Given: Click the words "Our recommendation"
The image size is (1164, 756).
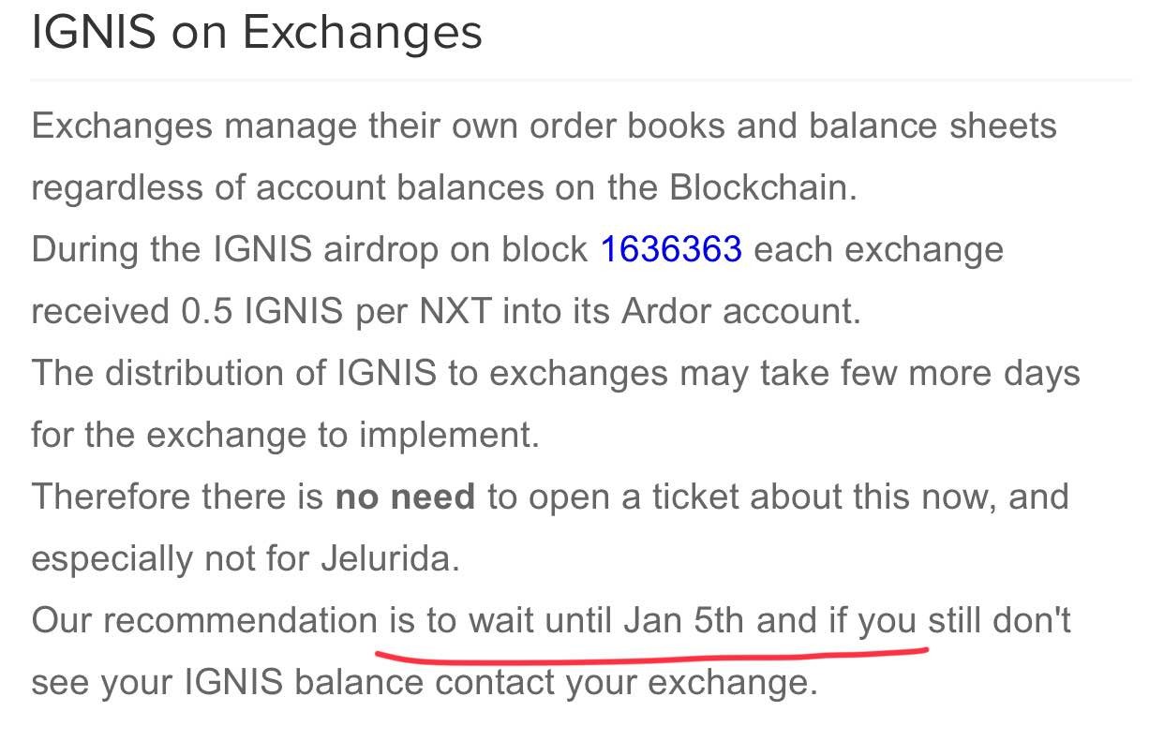Looking at the screenshot, I should (x=203, y=621).
